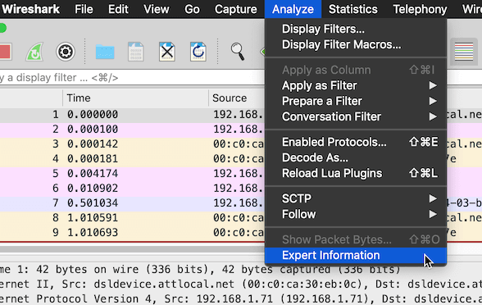Select packet row 8 at 1.010591

[x=132, y=218]
